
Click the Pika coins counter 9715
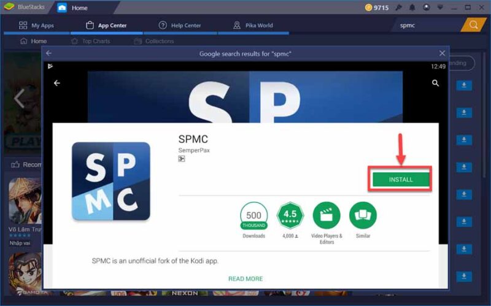tap(377, 7)
